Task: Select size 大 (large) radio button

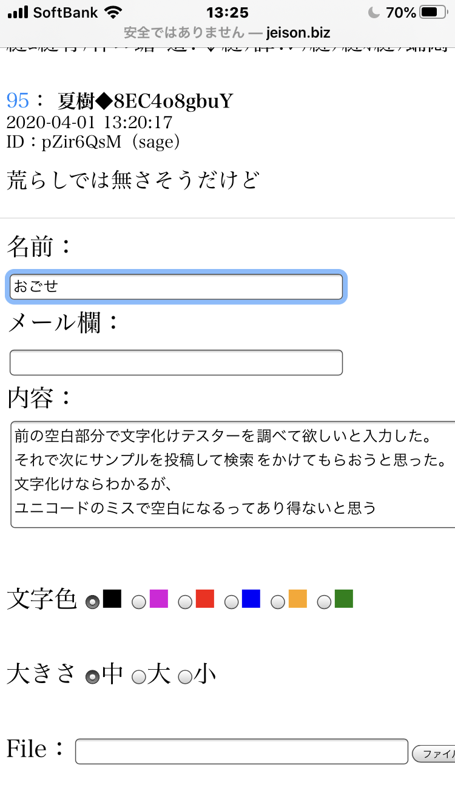Action: tap(139, 676)
